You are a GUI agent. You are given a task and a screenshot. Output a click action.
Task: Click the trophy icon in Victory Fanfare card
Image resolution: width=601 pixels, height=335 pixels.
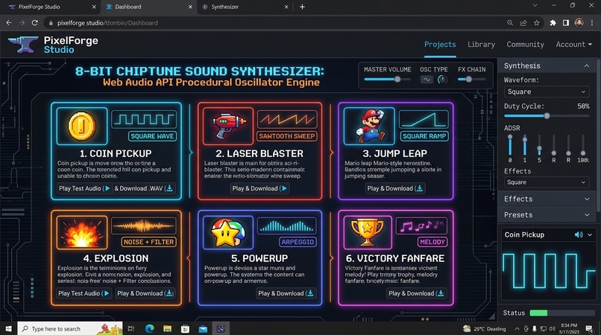point(367,232)
